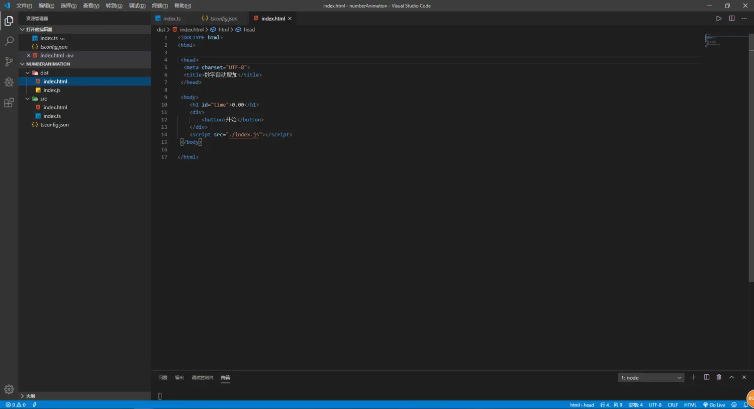Close index.html dist in open editors list

tap(29, 55)
